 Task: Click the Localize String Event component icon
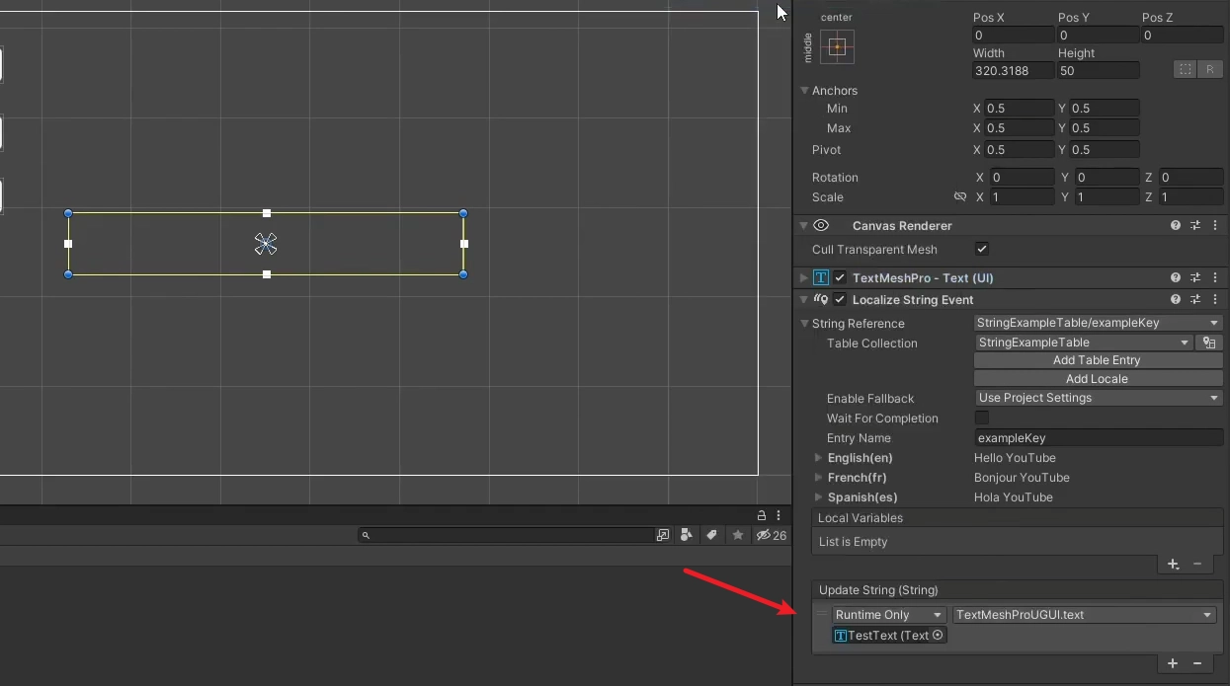tap(821, 300)
